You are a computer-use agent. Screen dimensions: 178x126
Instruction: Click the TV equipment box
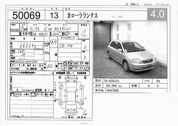(x=76, y=68)
